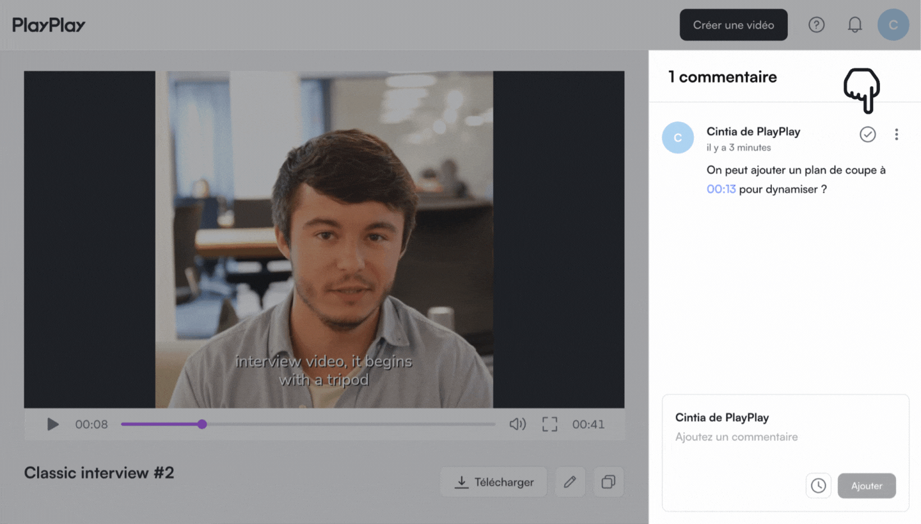Enter fullscreen mode
The image size is (921, 524).
tap(549, 424)
